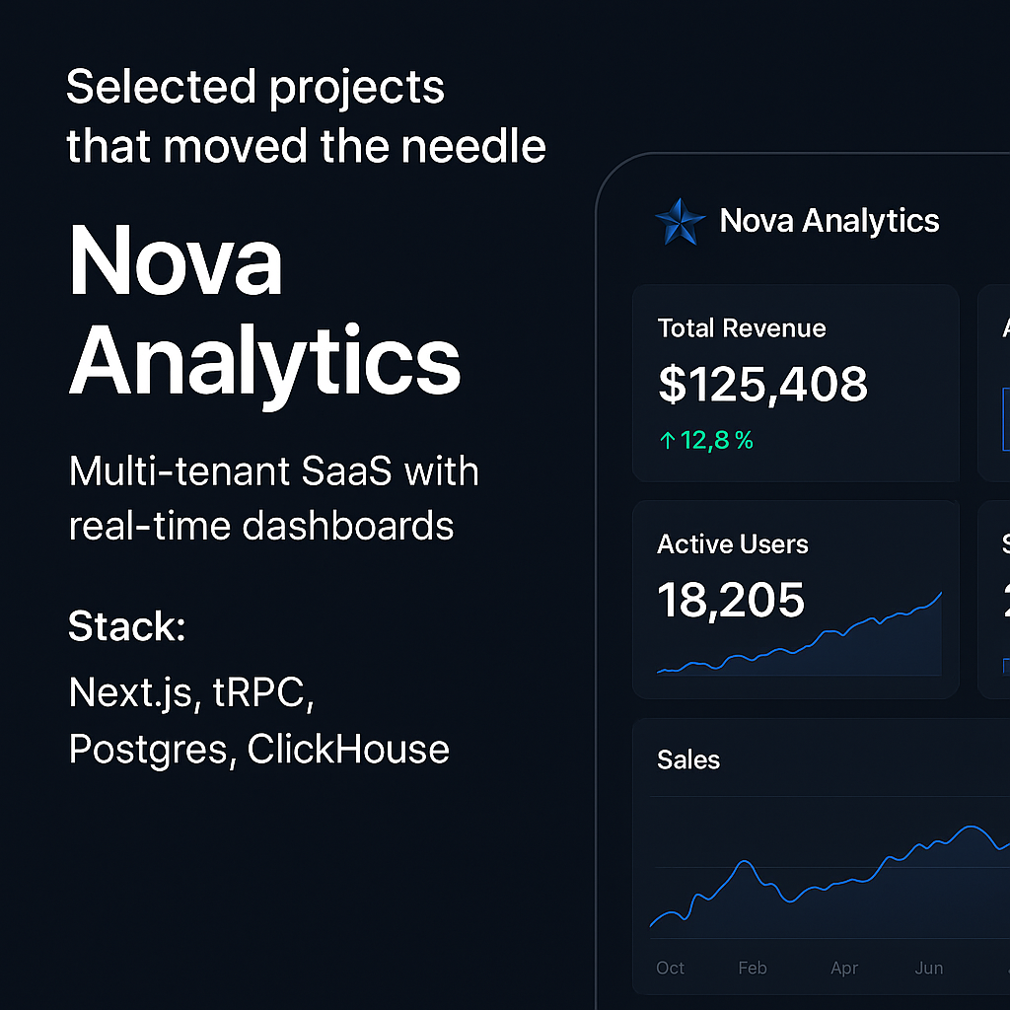Enable the Total Revenue metric card
Viewport: 1010px width, 1010px height.
tap(795, 383)
